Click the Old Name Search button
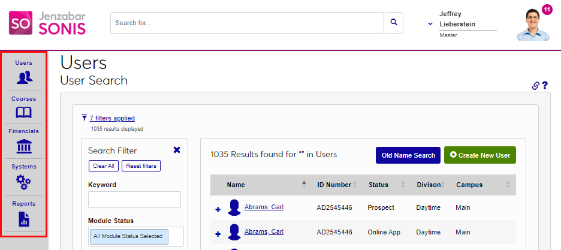The width and height of the screenshot is (561, 250). [408, 155]
